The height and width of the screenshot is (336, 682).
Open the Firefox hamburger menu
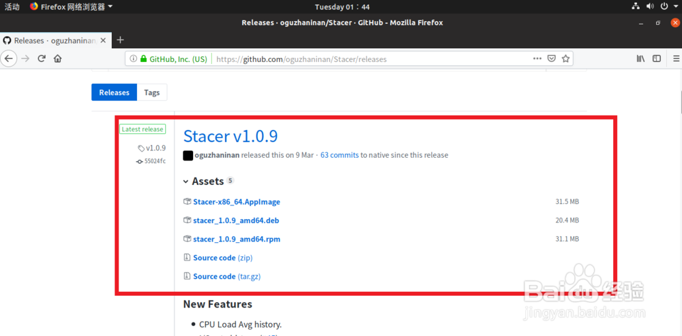click(x=673, y=58)
